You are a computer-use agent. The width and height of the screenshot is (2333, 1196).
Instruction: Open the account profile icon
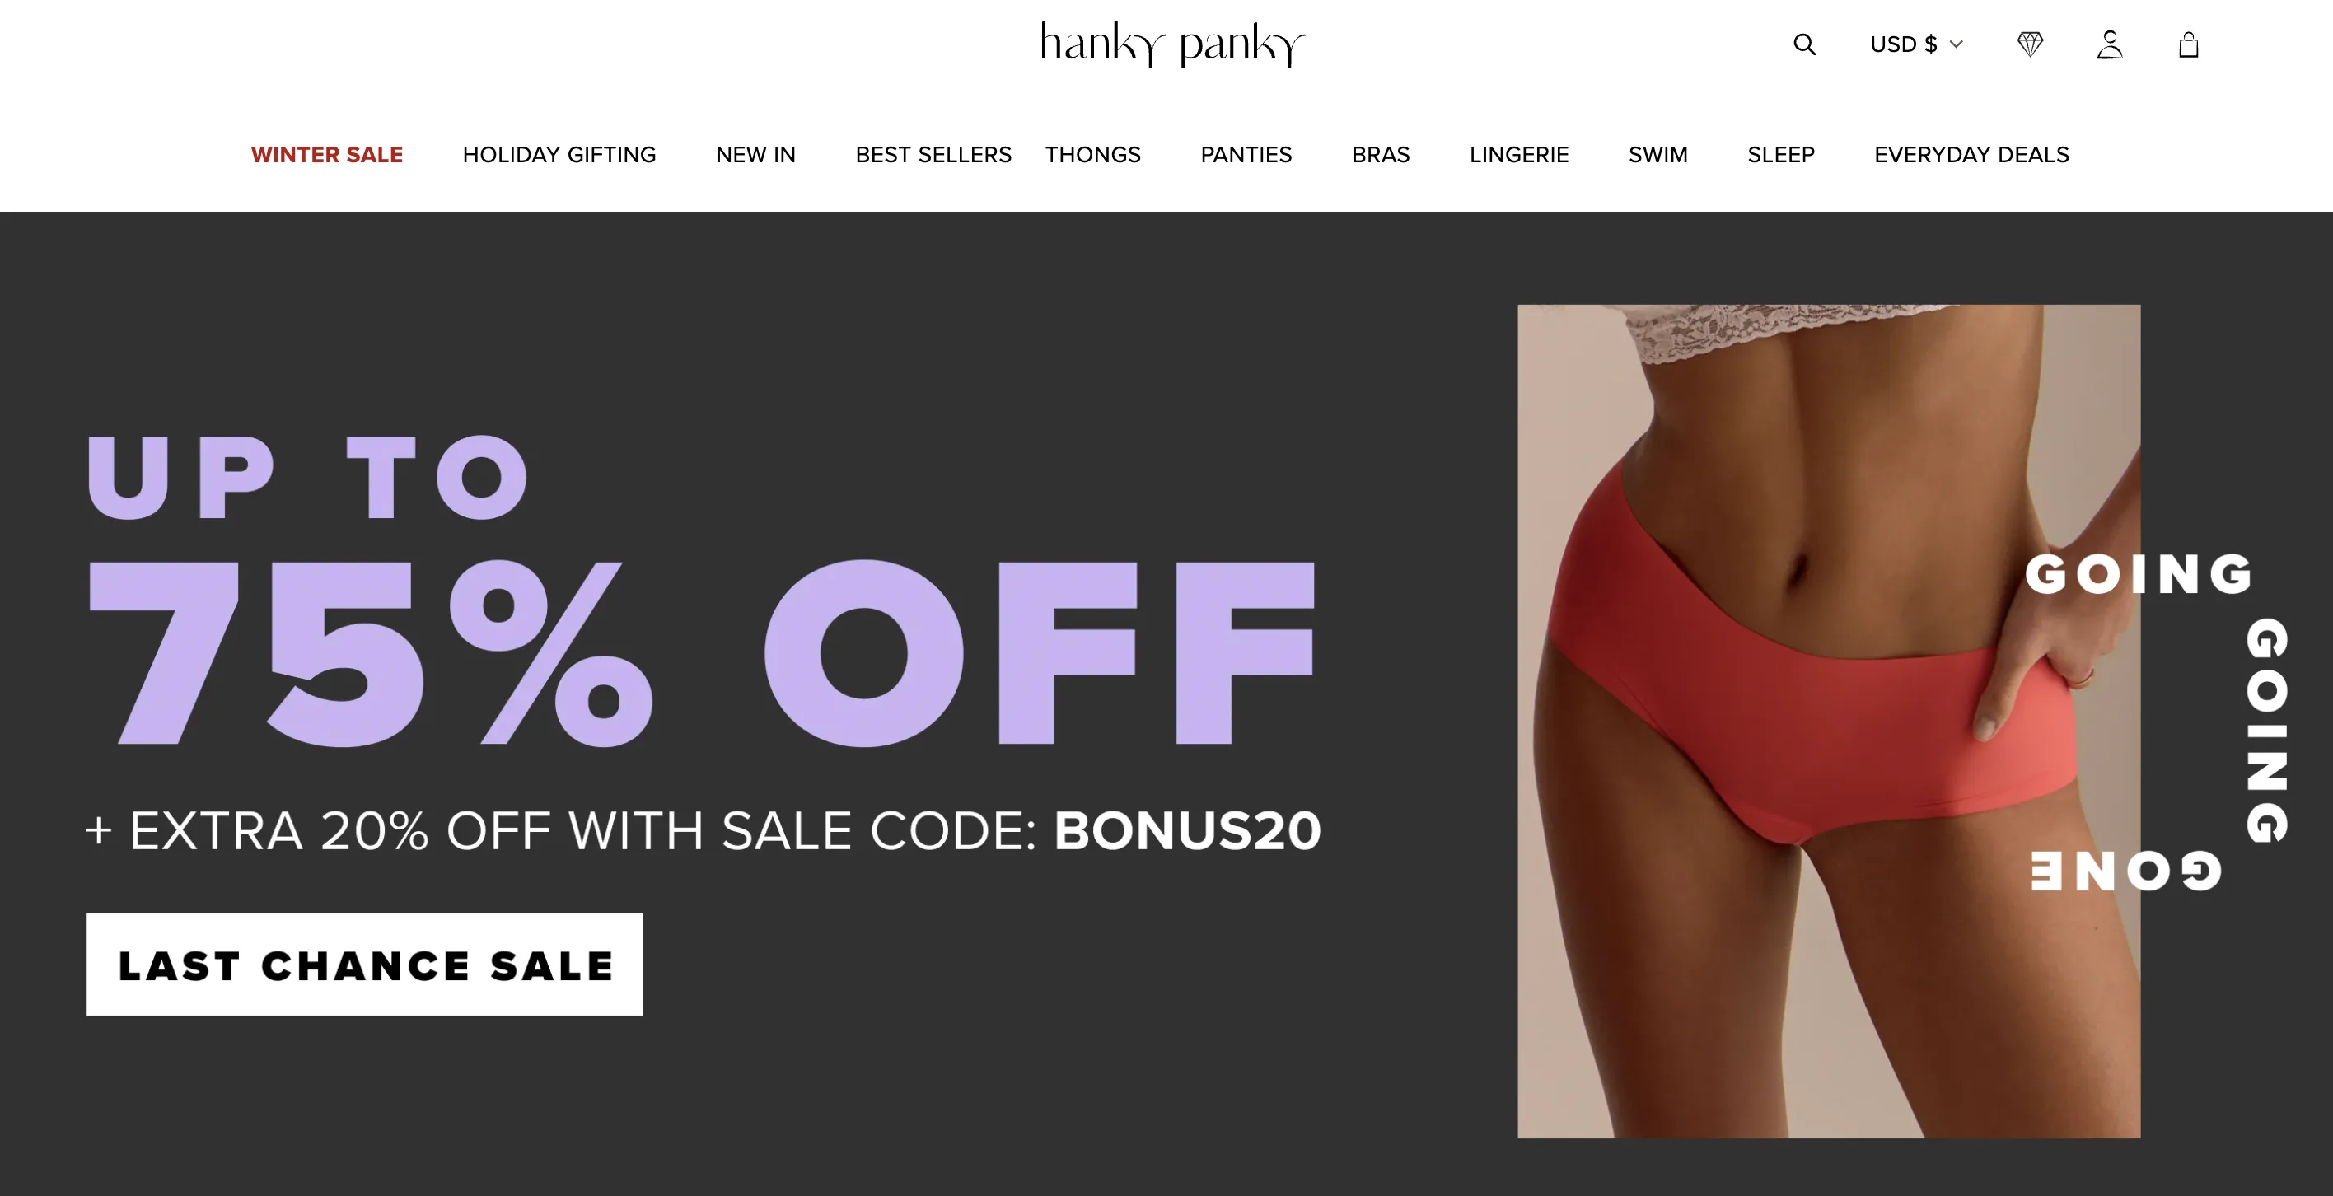click(2109, 44)
